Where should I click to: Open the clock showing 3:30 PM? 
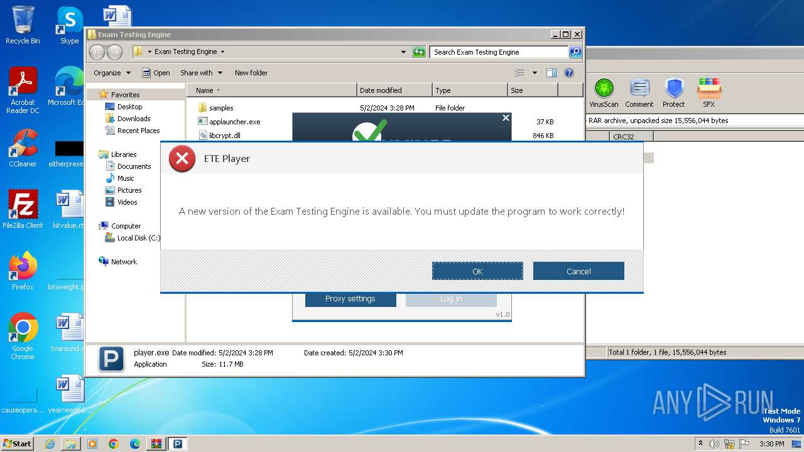point(771,444)
